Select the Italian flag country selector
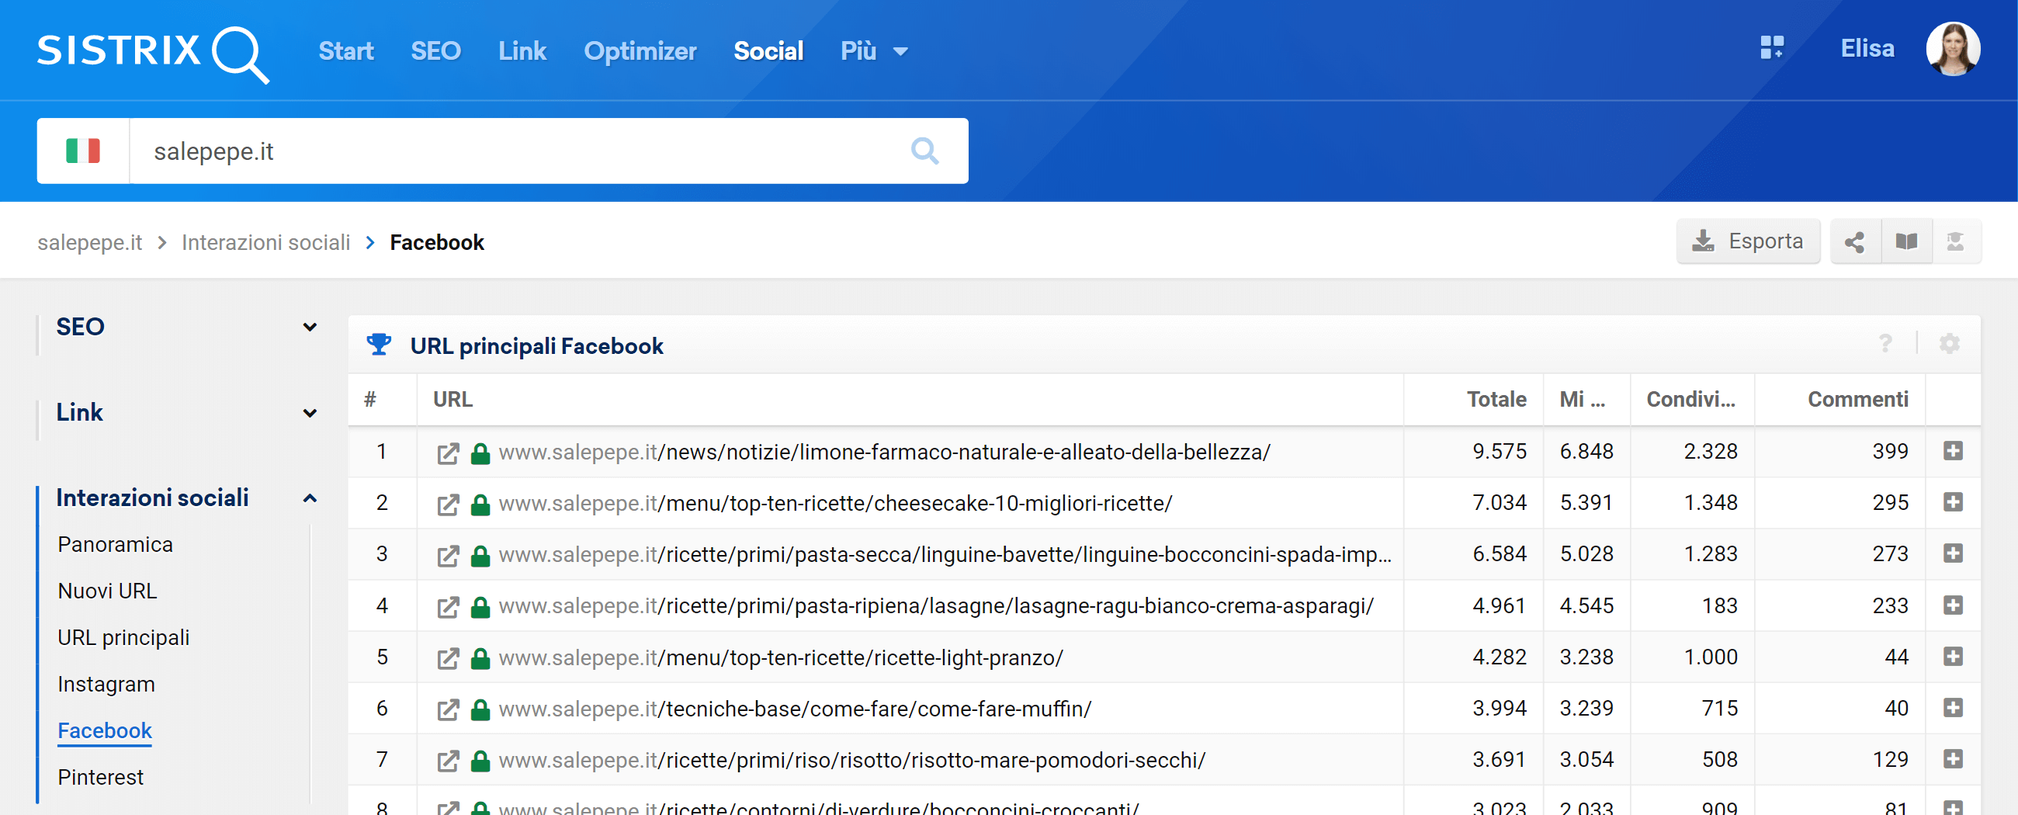 pyautogui.click(x=83, y=151)
